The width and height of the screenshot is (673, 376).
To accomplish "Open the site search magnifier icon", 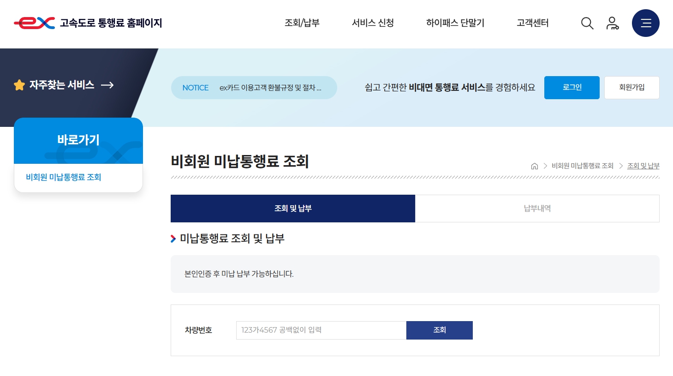I will (x=587, y=23).
